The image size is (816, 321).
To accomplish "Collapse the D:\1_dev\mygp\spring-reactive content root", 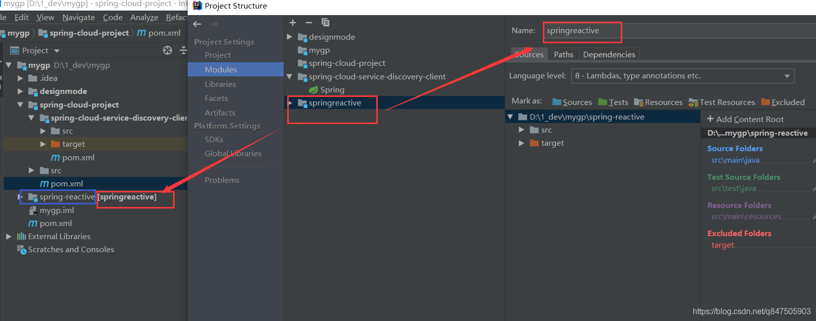I will pos(510,117).
